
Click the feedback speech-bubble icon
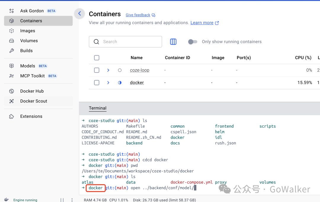tap(153, 15)
